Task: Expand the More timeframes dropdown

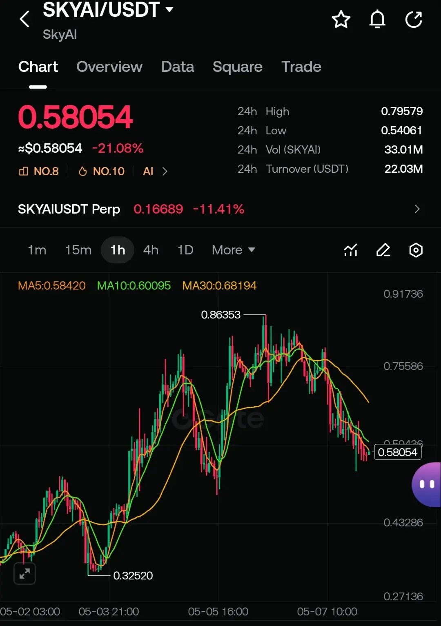Action: [x=234, y=250]
